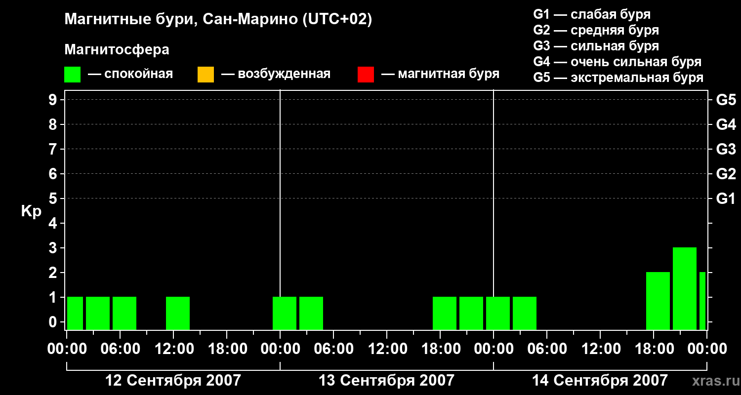This screenshot has width=741, height=395.
Task: Click the "12 Сентября 2007" date label
Action: tap(173, 381)
